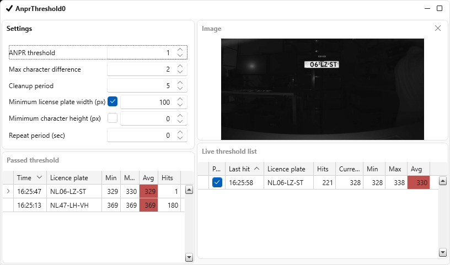450x265 pixels.
Task: Sort Passed threshold by M... column
Action: pos(130,178)
